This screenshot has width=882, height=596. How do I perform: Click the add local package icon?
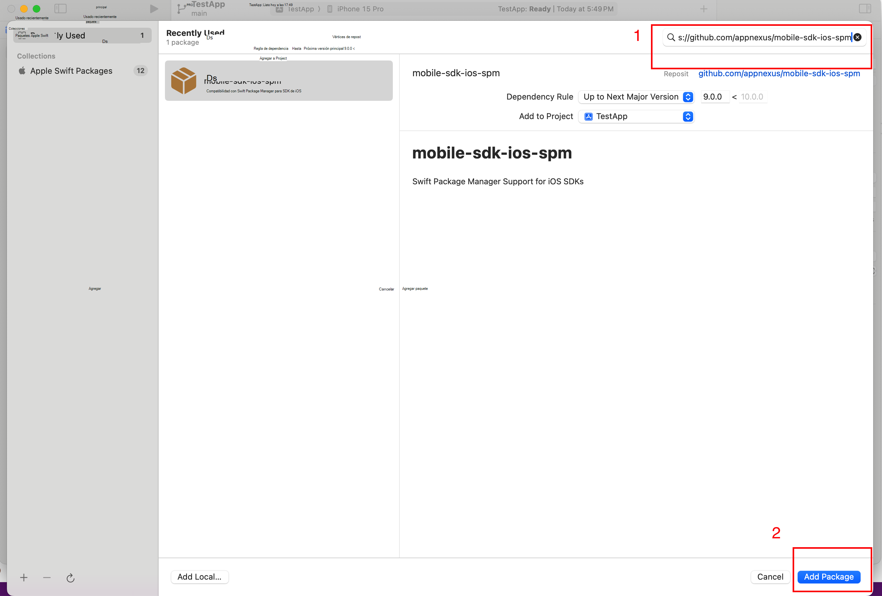click(199, 576)
